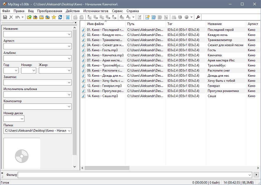261x185 pixels.
Task: Open the Справка menu
Action: (132, 11)
